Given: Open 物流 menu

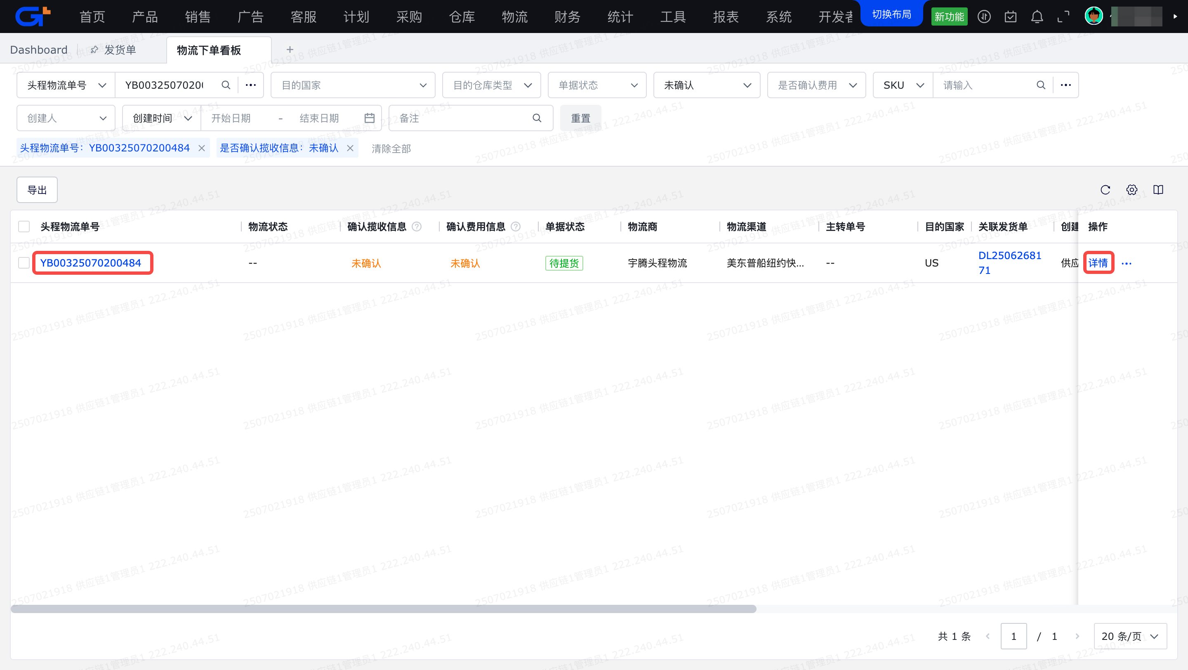Looking at the screenshot, I should (514, 17).
